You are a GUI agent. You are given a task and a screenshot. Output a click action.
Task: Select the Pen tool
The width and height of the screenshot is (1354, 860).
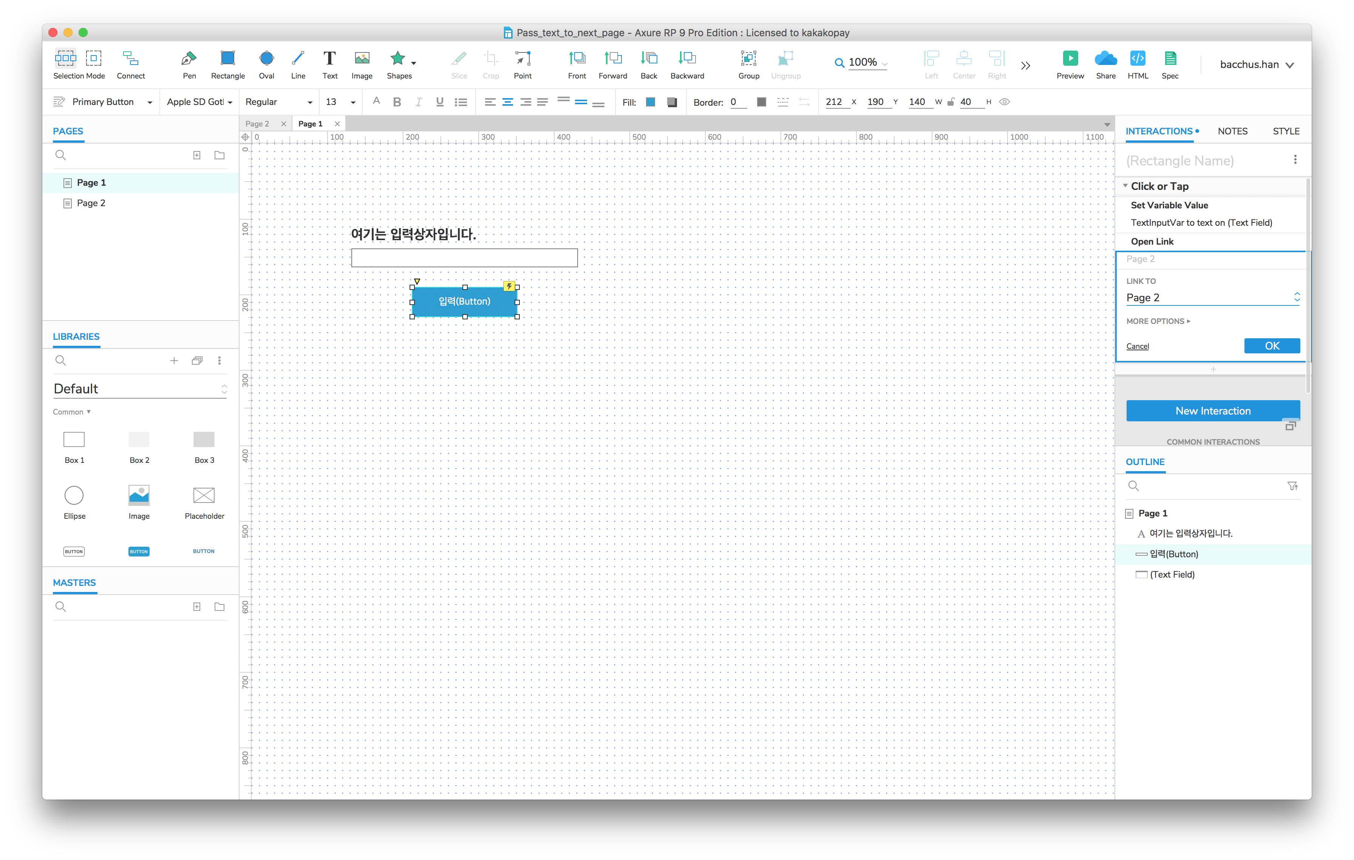pos(189,59)
